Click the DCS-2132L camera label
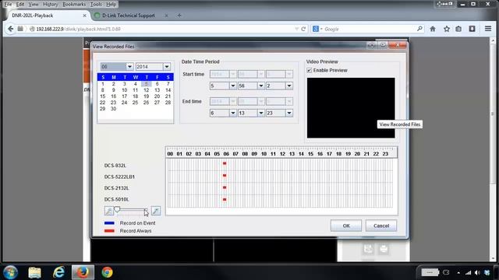This screenshot has height=280, width=499. (x=116, y=188)
